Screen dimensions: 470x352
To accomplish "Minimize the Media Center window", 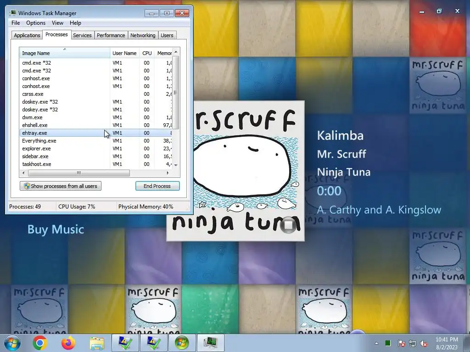I will click(x=422, y=11).
